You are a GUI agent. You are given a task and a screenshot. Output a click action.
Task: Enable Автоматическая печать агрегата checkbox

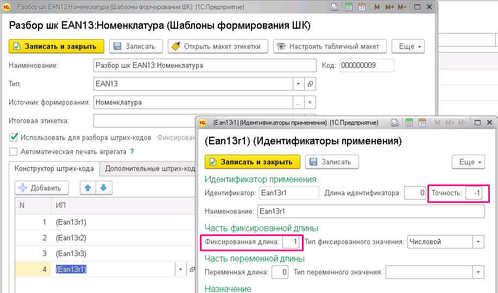pos(14,152)
